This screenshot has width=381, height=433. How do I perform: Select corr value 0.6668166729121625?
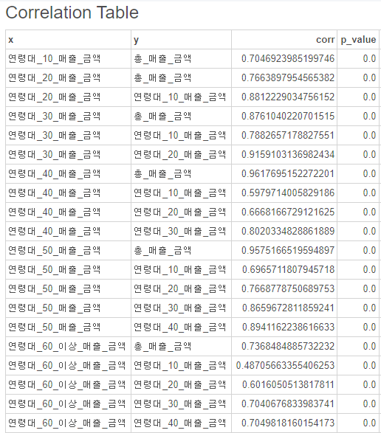(x=288, y=212)
